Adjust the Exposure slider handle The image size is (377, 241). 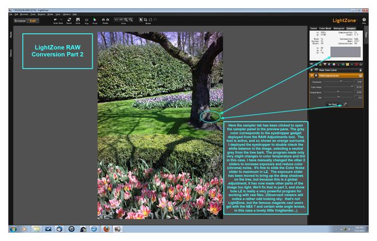pyautogui.click(x=341, y=81)
